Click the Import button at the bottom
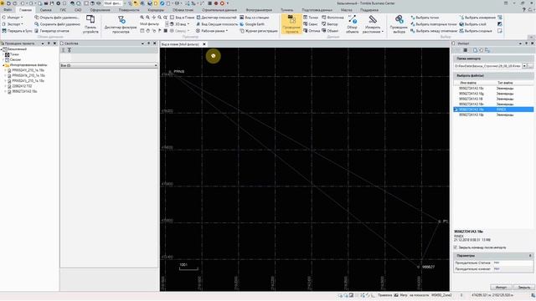The height and width of the screenshot is (301, 536). [x=501, y=288]
